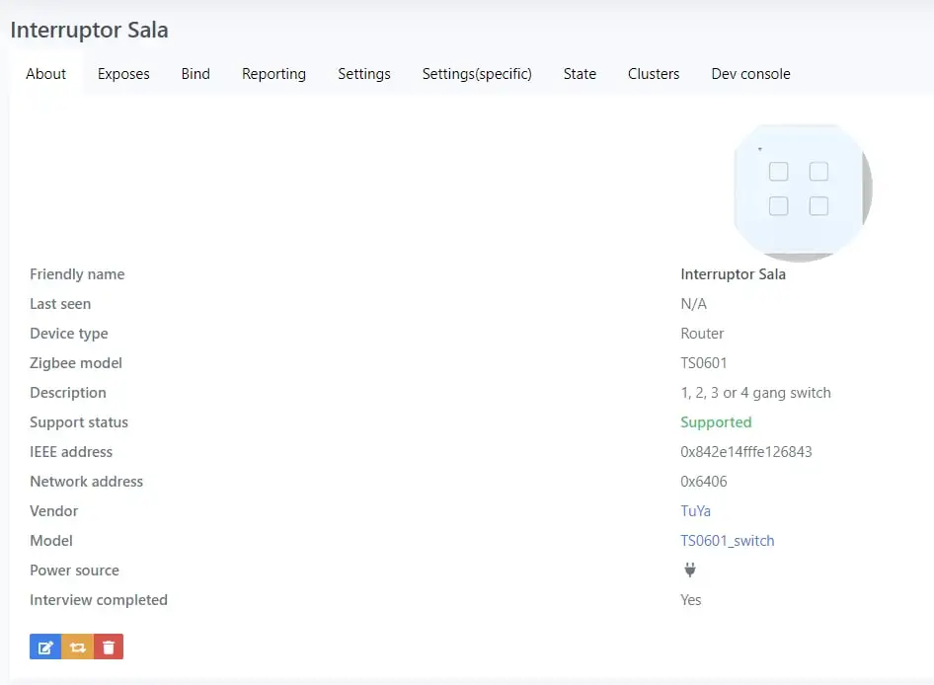This screenshot has width=934, height=685.
Task: Open the Dev console tab
Action: click(750, 74)
